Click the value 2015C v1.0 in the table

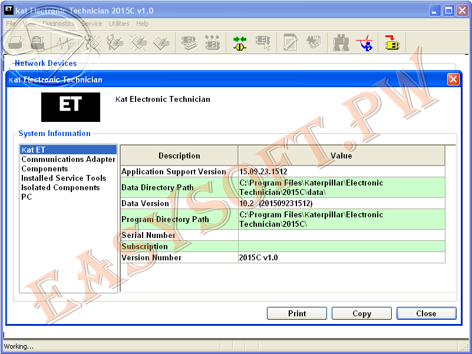(x=259, y=257)
